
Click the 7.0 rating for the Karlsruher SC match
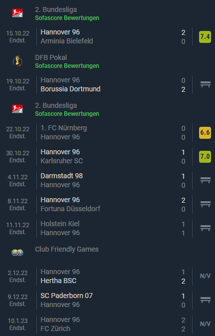[205, 157]
